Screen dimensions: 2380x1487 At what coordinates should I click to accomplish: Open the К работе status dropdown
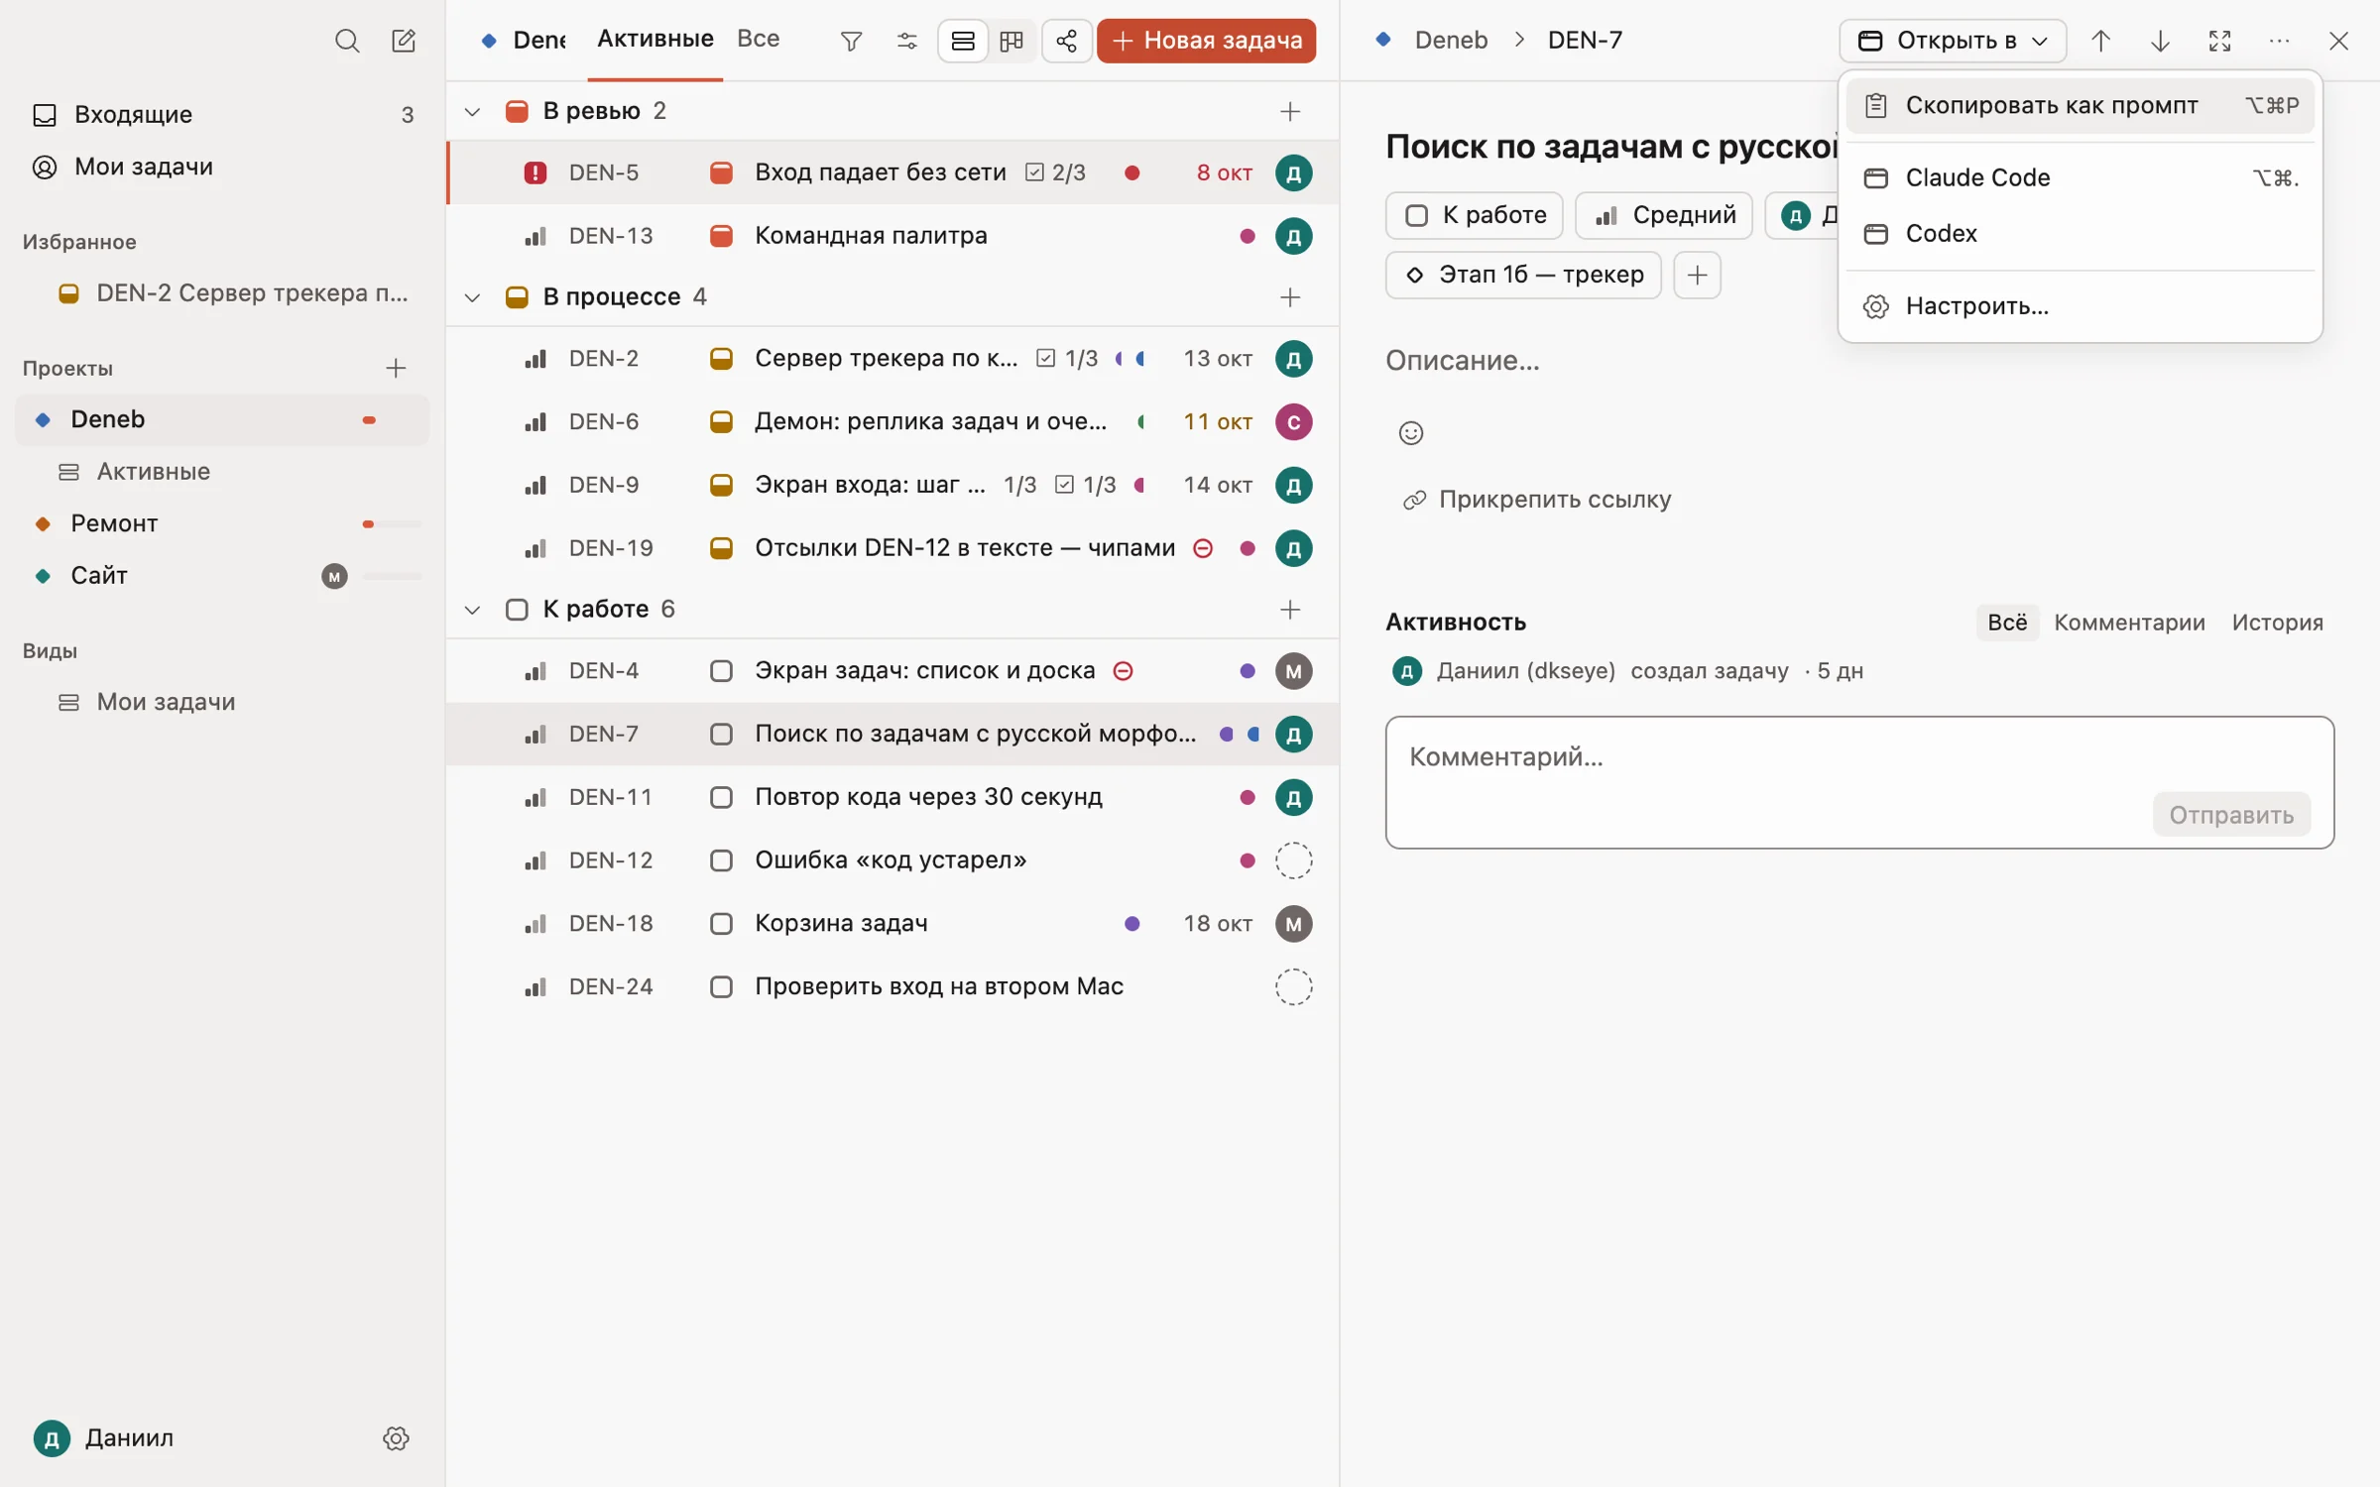pos(1474,215)
